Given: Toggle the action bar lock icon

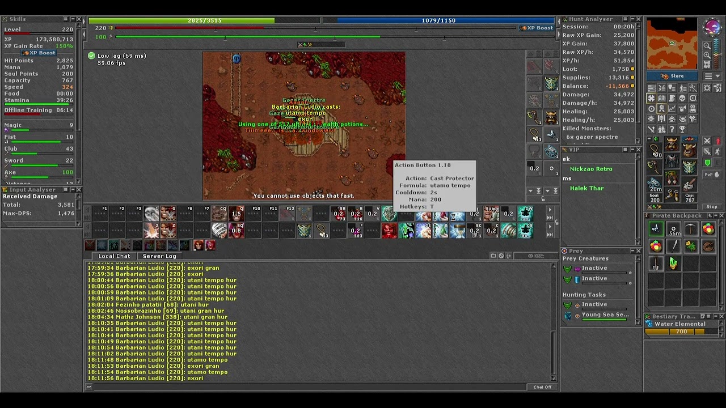Looking at the screenshot, I should (x=557, y=222).
